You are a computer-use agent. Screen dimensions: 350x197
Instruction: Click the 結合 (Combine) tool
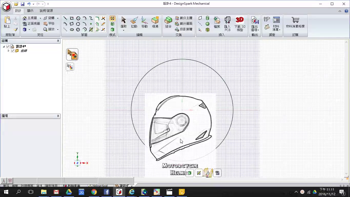click(x=168, y=22)
